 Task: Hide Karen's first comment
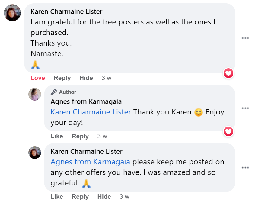[x=86, y=78]
